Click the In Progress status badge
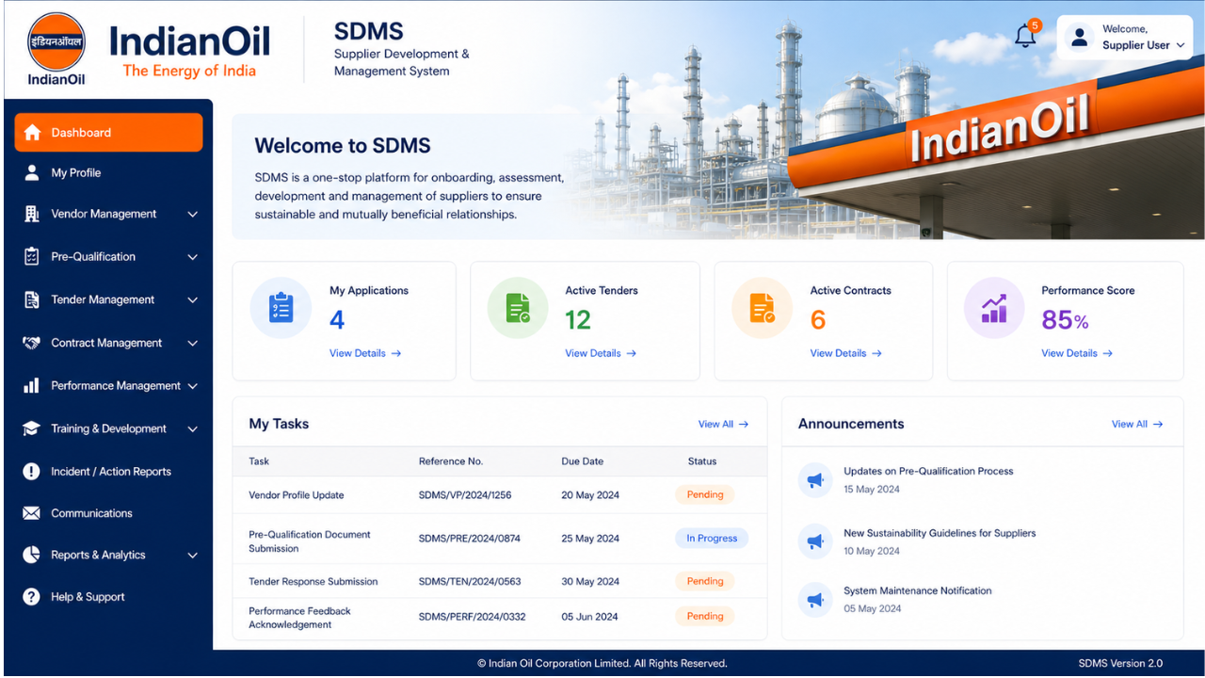 pos(712,539)
